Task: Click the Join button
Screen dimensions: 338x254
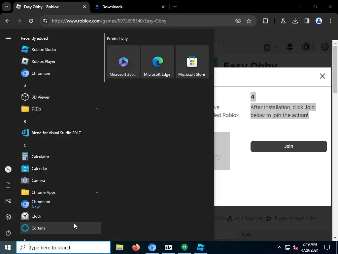Action: [x=288, y=147]
